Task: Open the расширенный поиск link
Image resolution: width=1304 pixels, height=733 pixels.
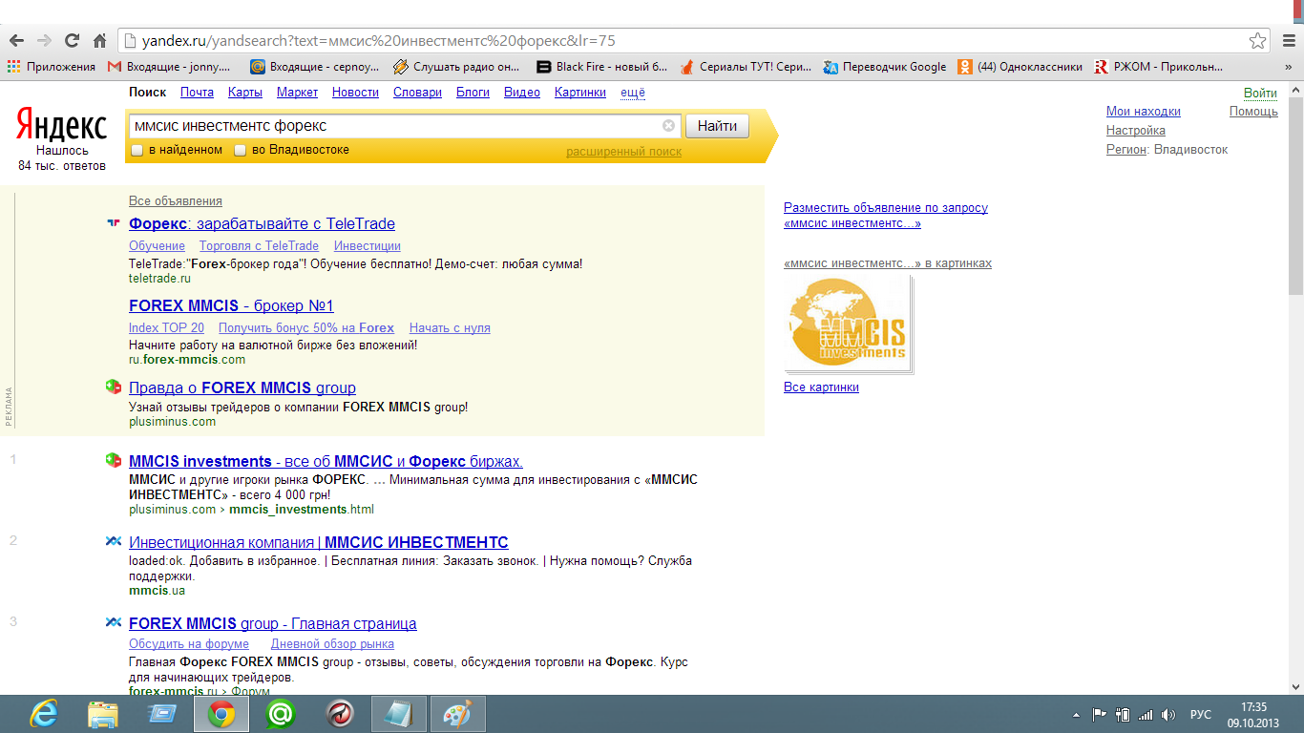Action: [x=624, y=152]
